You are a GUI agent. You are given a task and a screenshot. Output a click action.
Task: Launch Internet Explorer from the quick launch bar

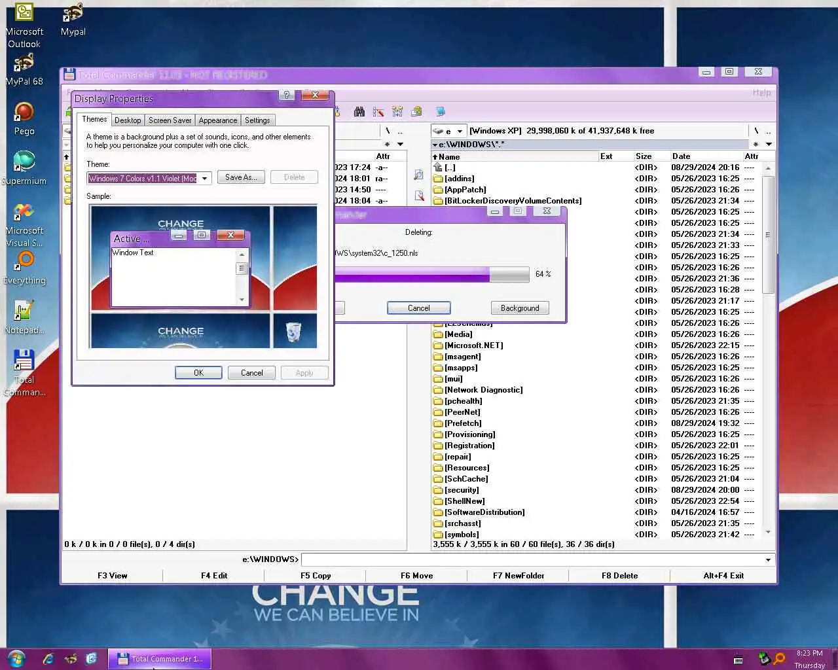pos(48,659)
